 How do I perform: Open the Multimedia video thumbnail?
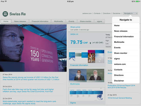[87, 75]
